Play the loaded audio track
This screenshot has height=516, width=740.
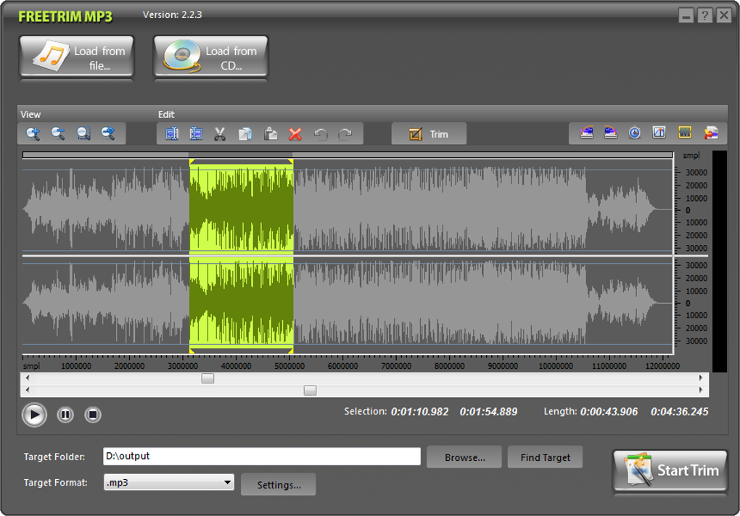pos(33,415)
